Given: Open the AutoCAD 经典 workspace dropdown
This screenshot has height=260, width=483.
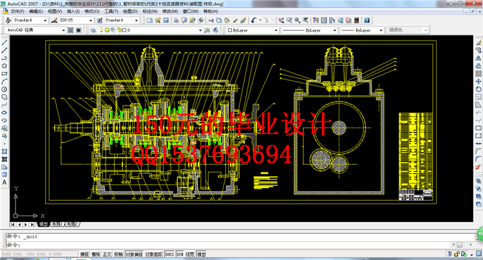Looking at the screenshot, I should point(64,30).
